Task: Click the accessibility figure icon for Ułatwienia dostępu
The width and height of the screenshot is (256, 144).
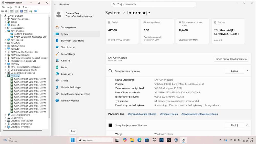Action: [57, 87]
